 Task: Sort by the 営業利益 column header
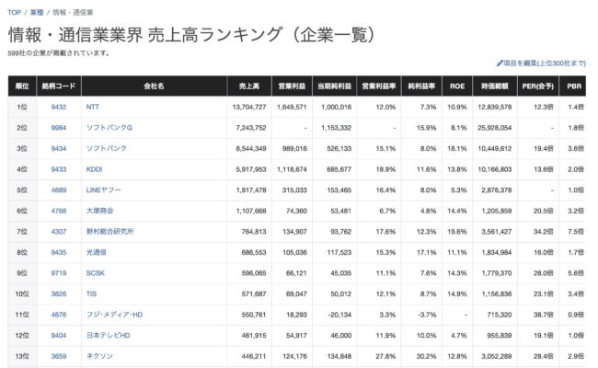293,86
